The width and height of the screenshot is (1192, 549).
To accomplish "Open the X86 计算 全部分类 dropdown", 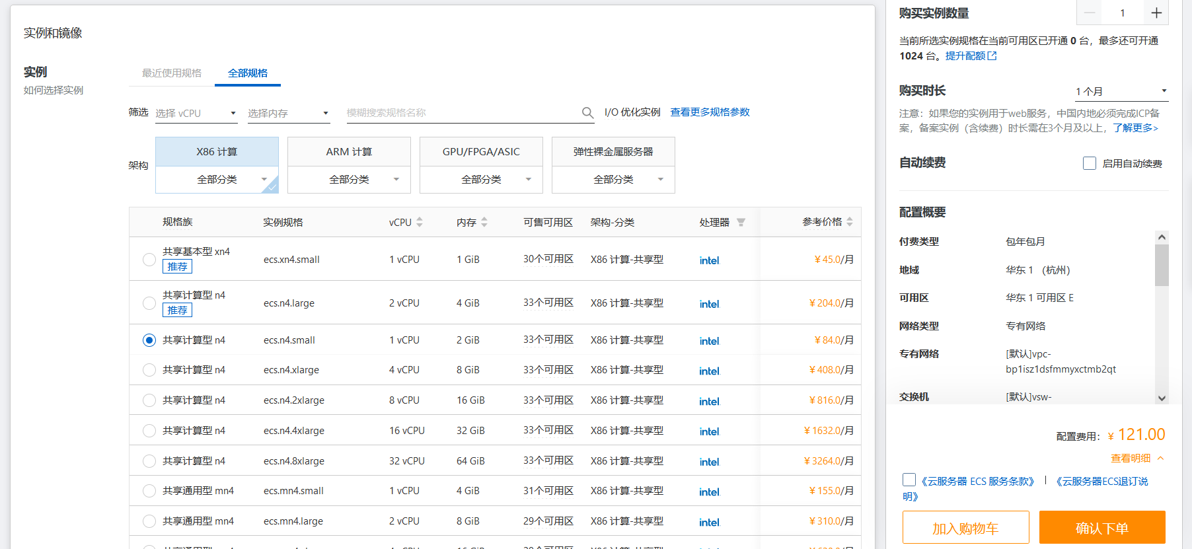I will click(217, 180).
